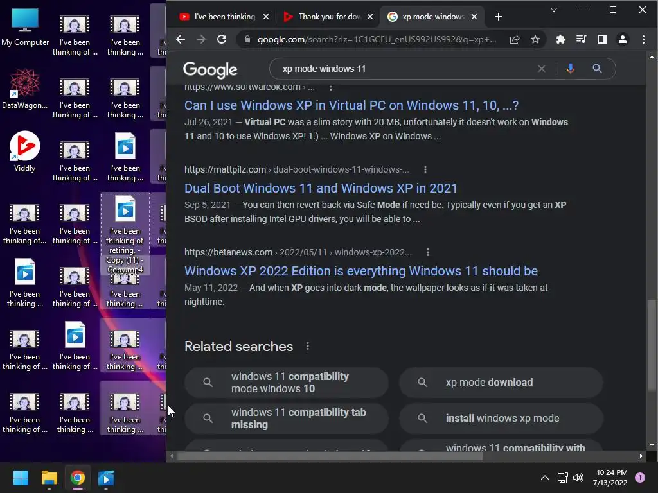Start Google voice search microphone
Viewport: 658px width, 493px height.
571,69
